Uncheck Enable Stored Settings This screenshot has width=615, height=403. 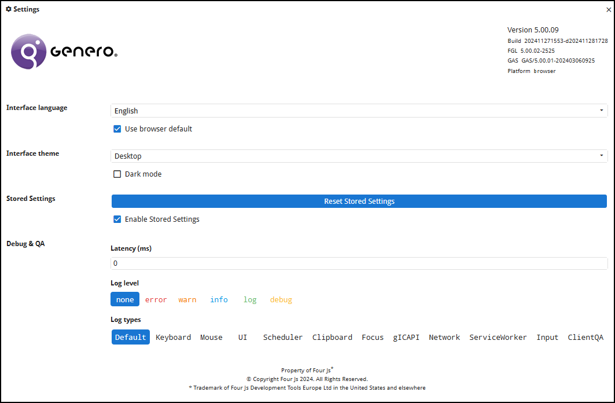coord(117,219)
